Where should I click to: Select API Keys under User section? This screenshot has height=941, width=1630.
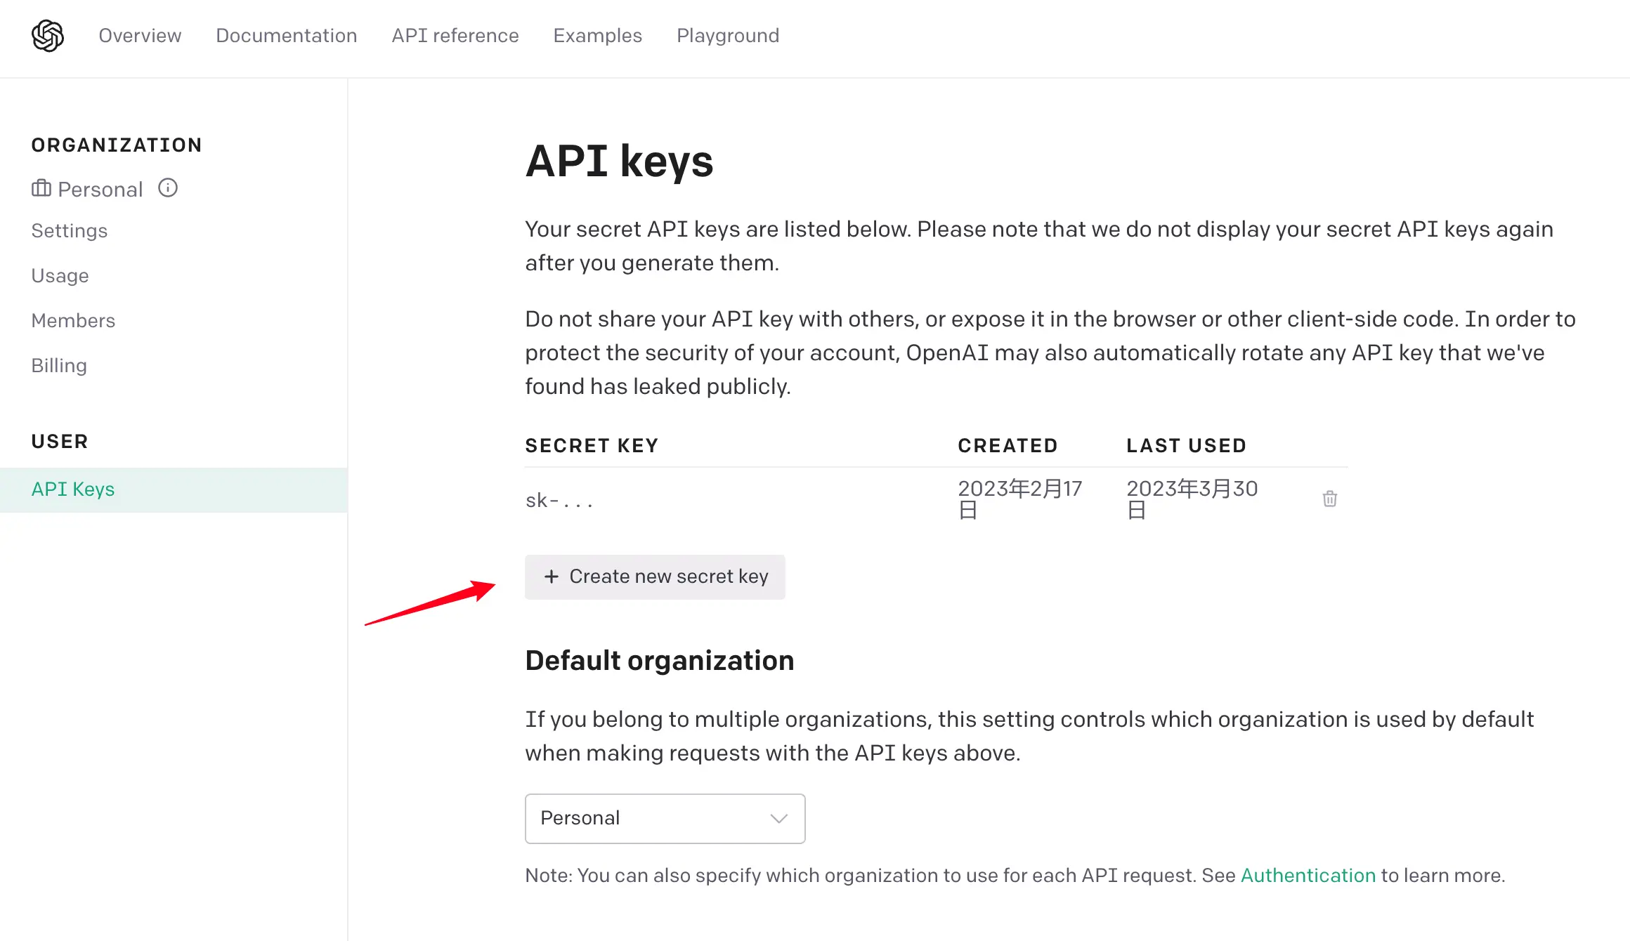pos(174,489)
